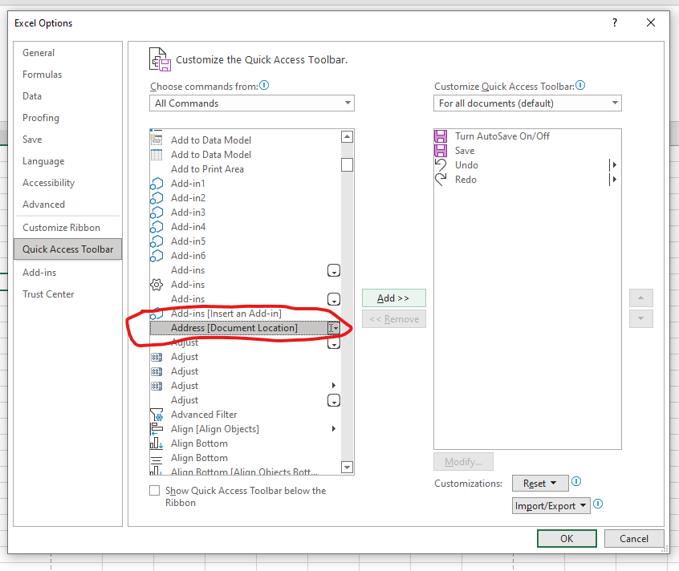The width and height of the screenshot is (679, 571).
Task: Confirm with the OK button
Action: point(567,539)
